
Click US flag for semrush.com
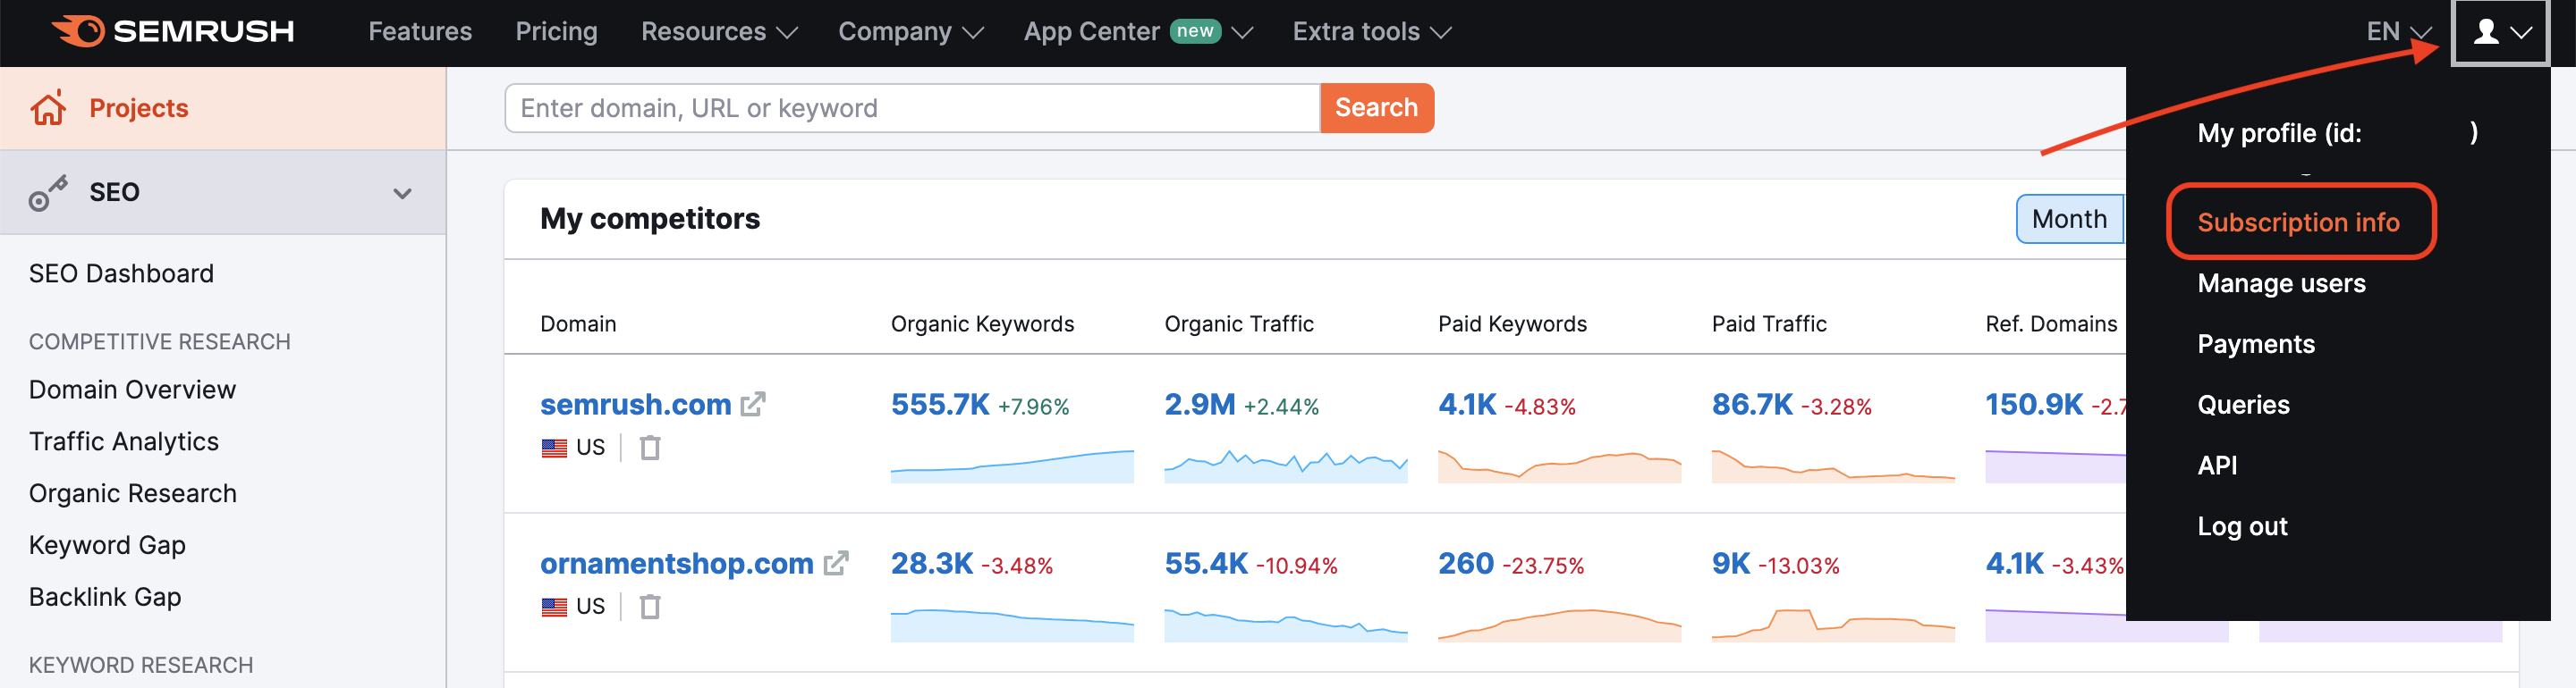pyautogui.click(x=554, y=448)
